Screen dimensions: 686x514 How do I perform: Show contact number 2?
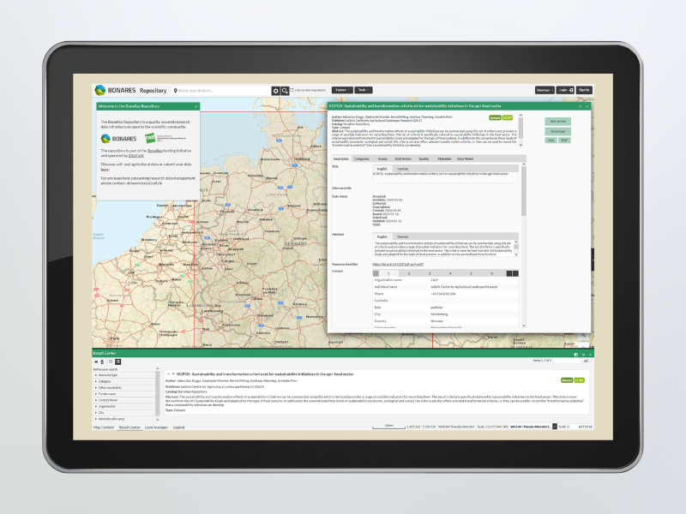point(409,273)
